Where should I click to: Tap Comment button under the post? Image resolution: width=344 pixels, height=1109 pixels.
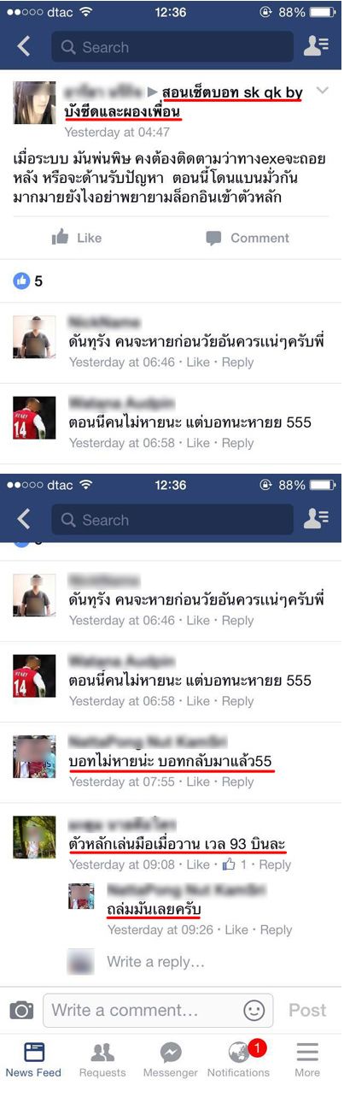click(248, 238)
